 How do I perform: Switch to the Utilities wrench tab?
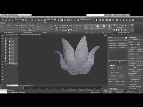[x=125, y=35]
